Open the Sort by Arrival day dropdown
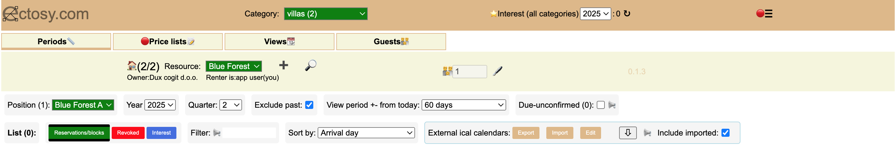The width and height of the screenshot is (896, 151). [x=366, y=133]
